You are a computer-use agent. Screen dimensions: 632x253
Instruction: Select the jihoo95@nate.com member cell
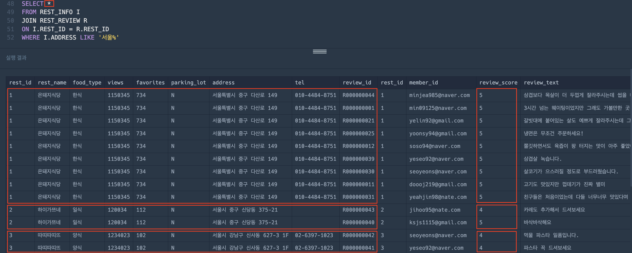(435, 210)
